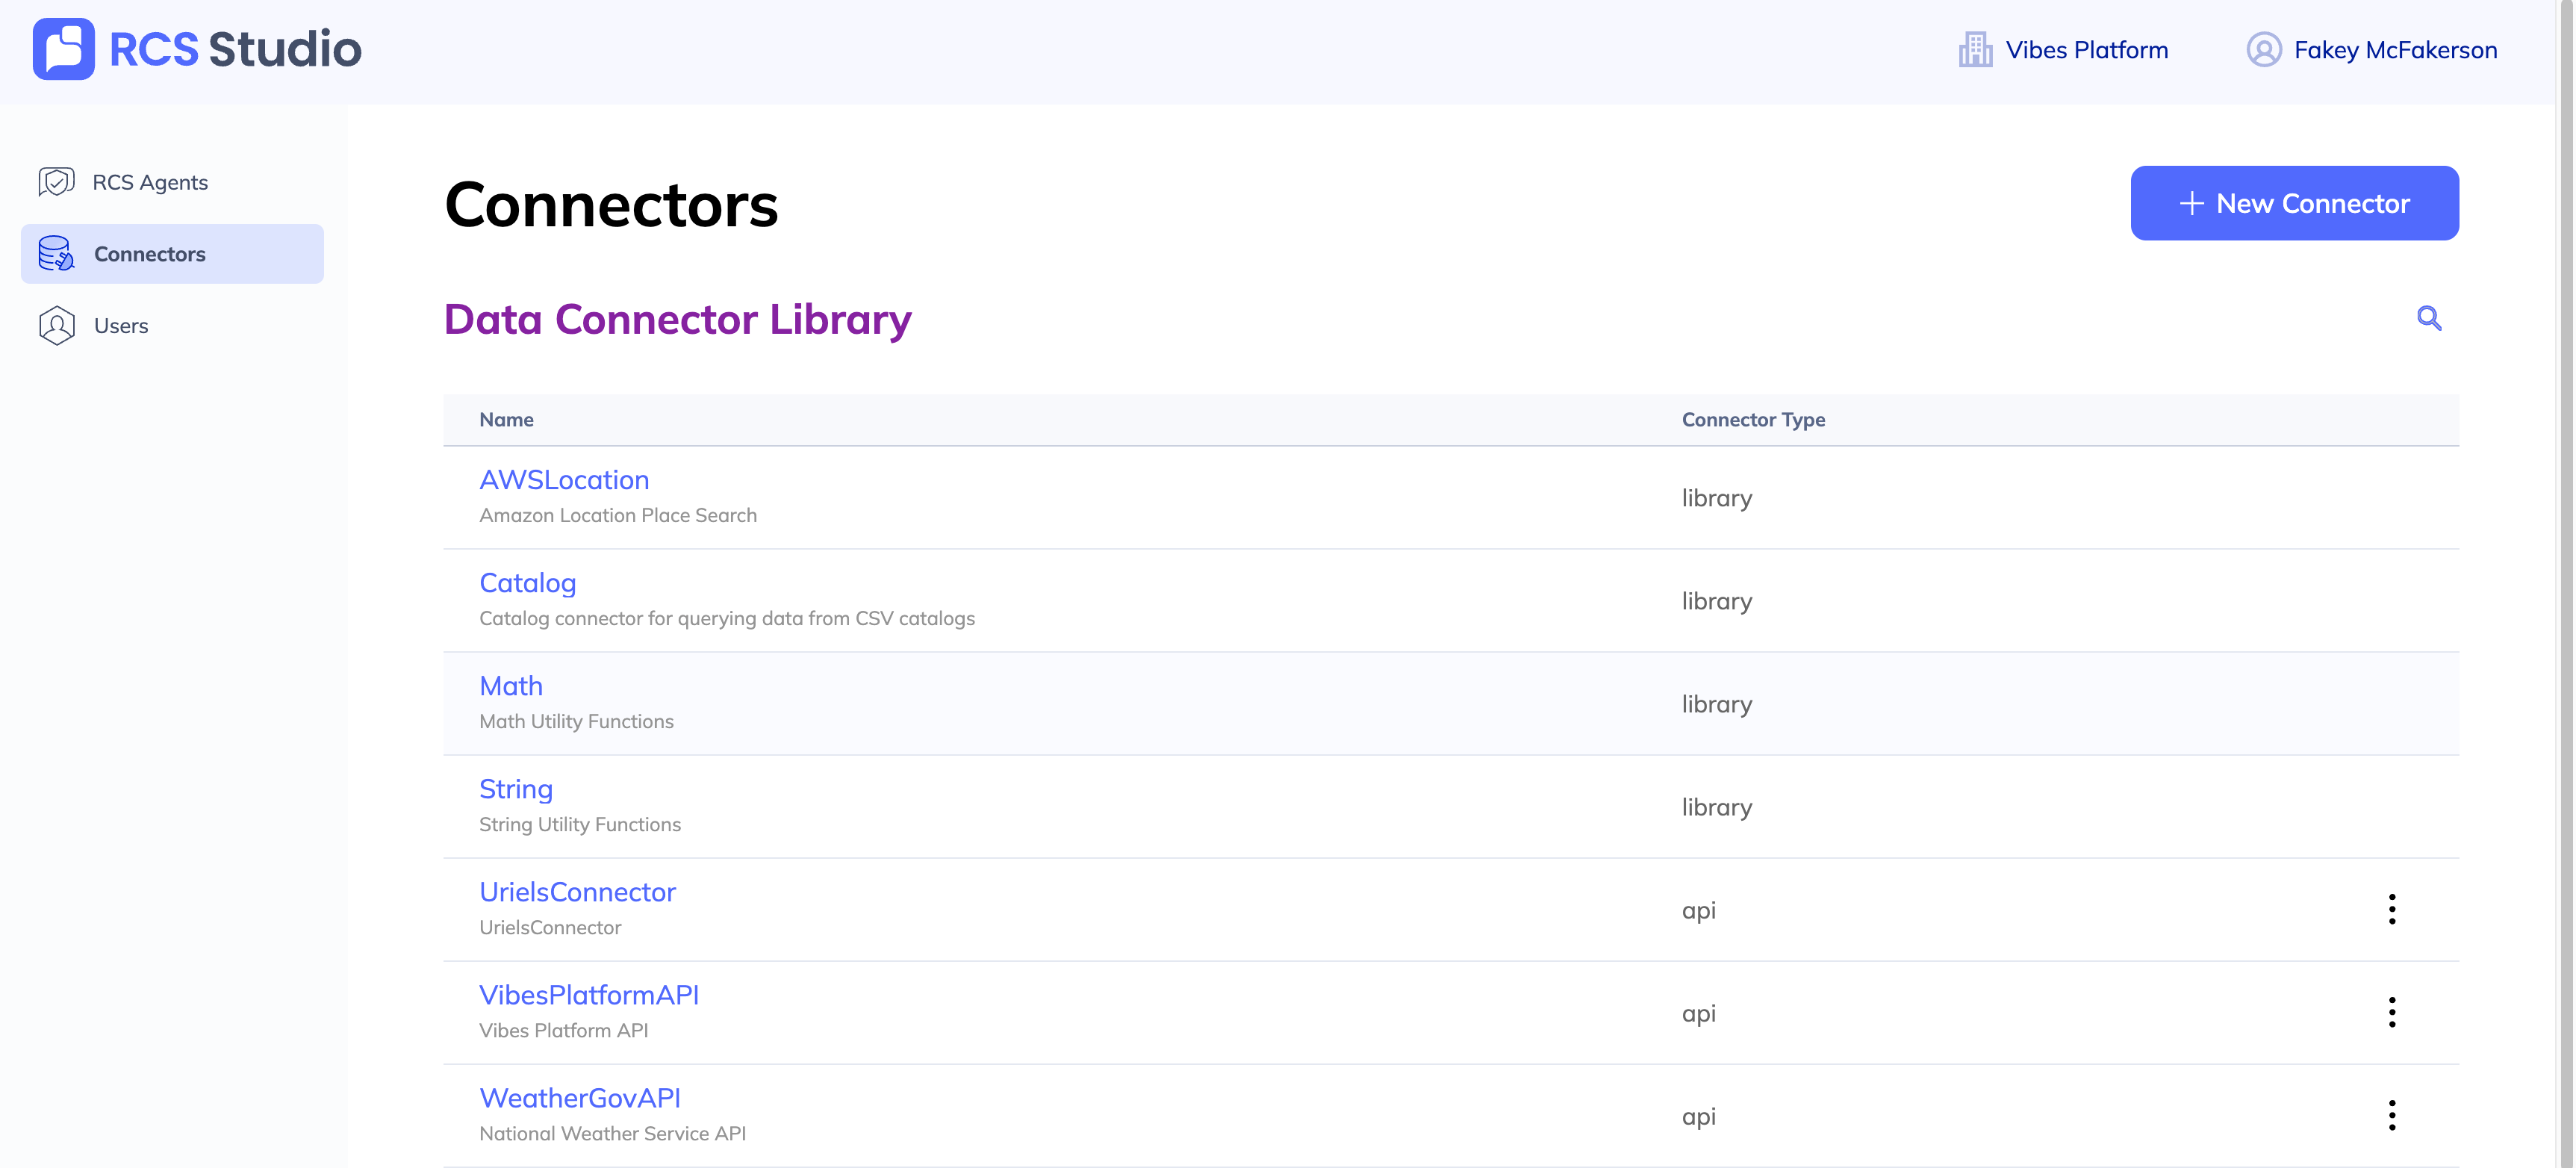Open WeatherGovAPI three-dot options menu

pos(2391,1115)
